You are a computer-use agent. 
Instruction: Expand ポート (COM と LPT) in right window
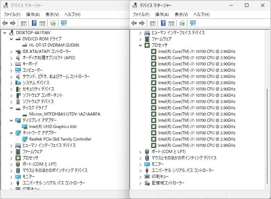point(140,152)
